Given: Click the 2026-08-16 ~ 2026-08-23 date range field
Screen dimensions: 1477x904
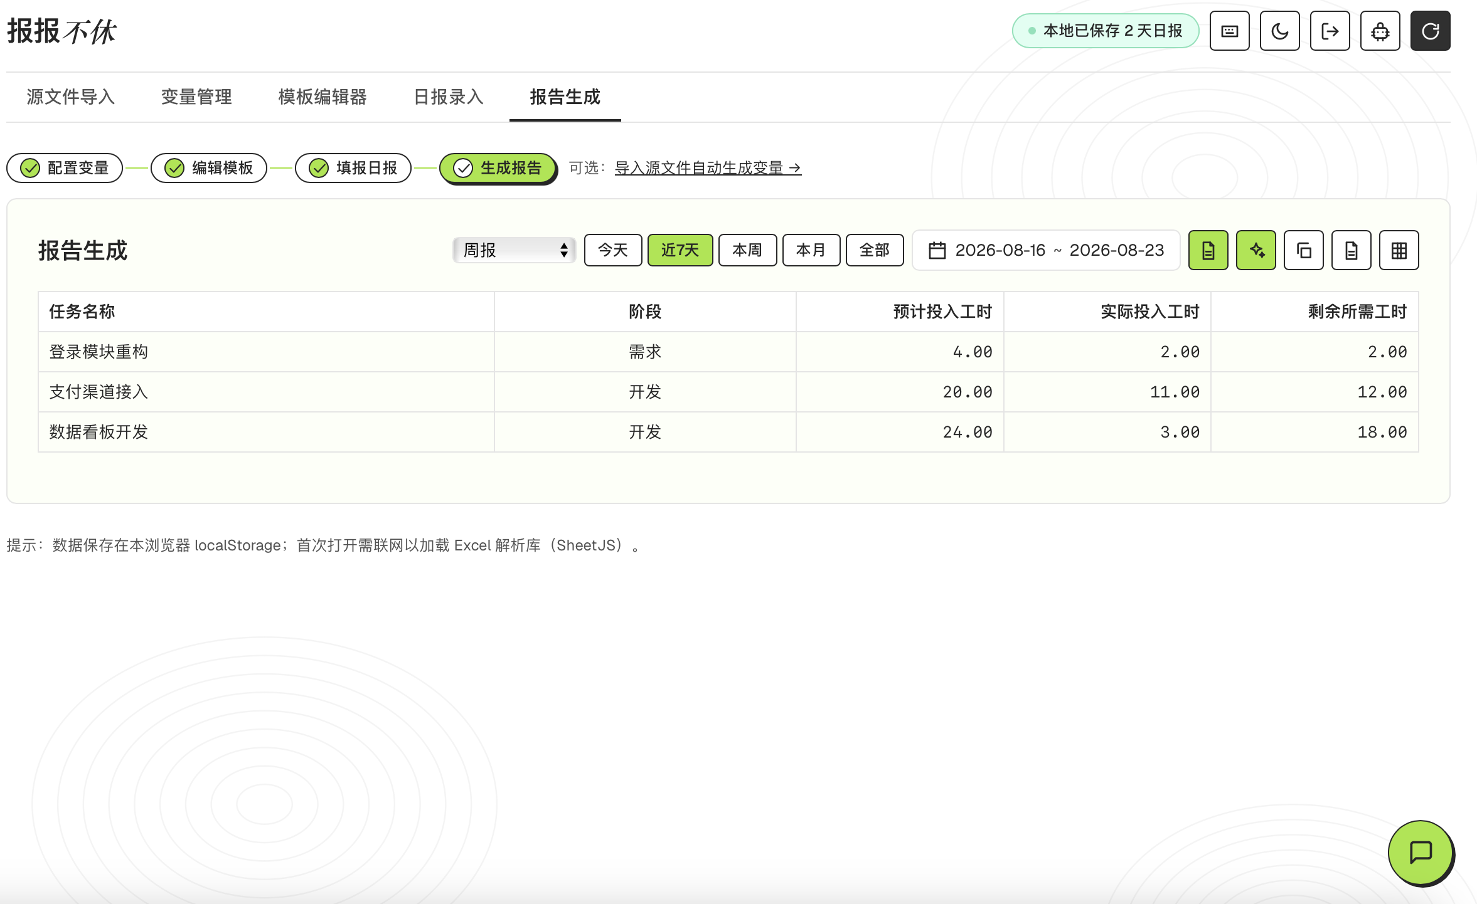Looking at the screenshot, I should (x=1046, y=250).
